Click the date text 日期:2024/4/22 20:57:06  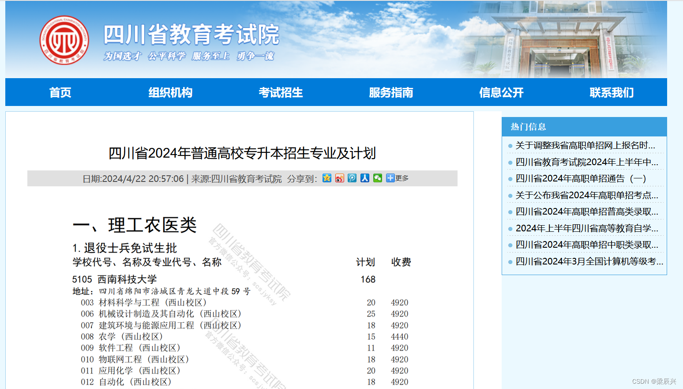point(133,179)
